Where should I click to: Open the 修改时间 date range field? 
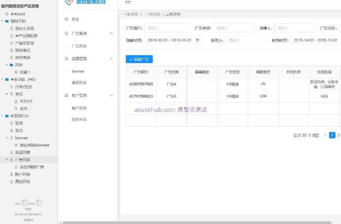(316, 40)
